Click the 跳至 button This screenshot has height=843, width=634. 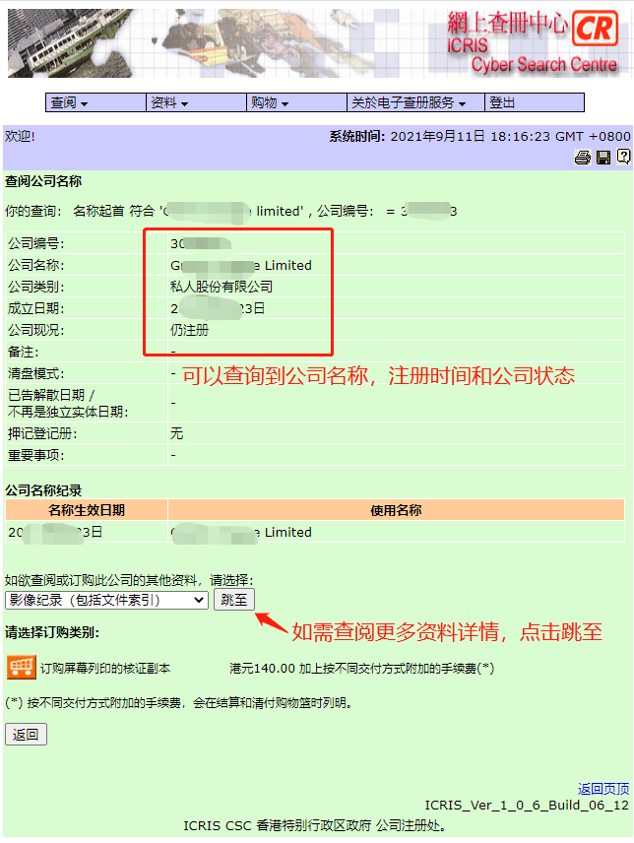pos(234,600)
